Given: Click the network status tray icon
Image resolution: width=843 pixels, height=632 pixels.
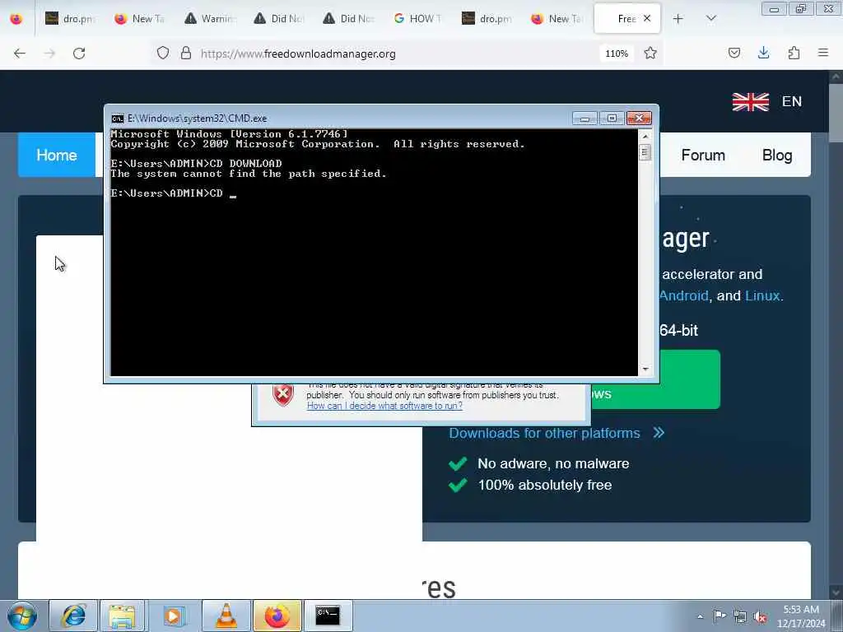Looking at the screenshot, I should (740, 616).
